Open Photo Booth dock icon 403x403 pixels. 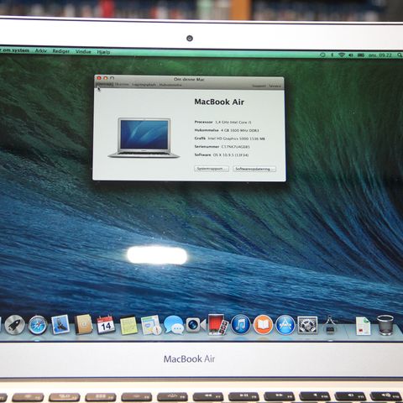click(218, 325)
